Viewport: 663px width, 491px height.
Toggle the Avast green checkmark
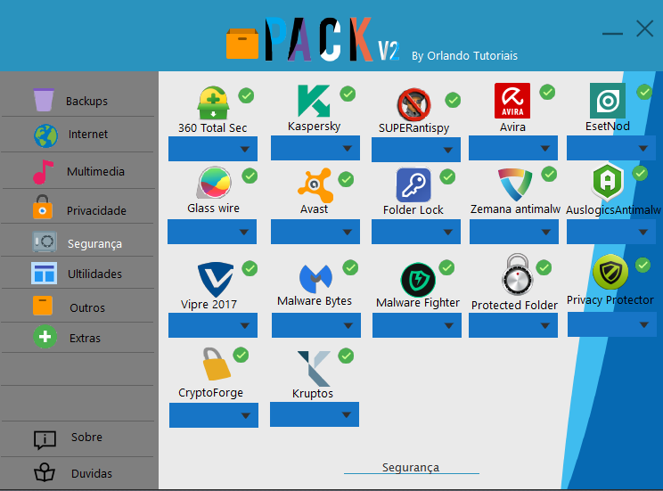[346, 179]
